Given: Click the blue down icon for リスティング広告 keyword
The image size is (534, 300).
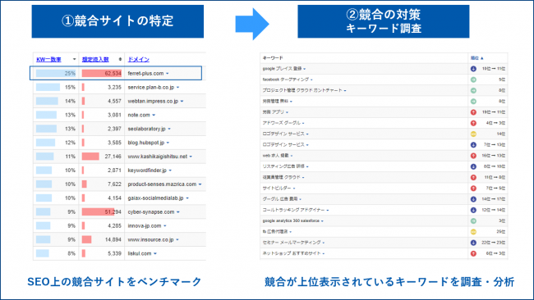Looking at the screenshot, I should click(x=473, y=166).
